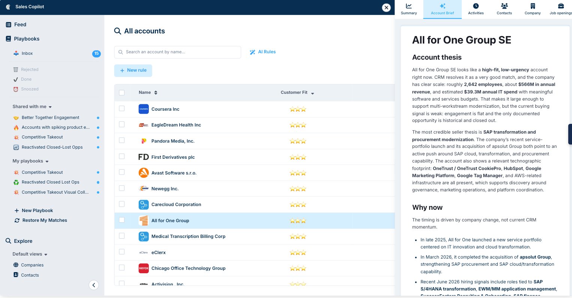The width and height of the screenshot is (572, 298).
Task: Expand the Default views dropdown
Action: 46,254
